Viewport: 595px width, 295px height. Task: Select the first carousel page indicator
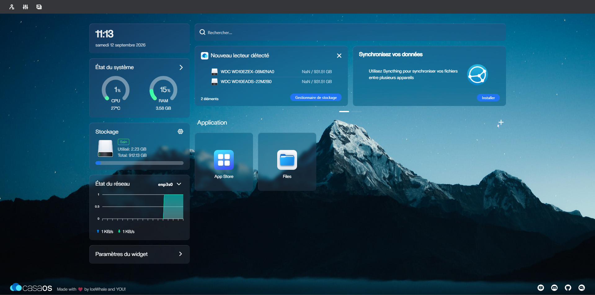tap(344, 112)
